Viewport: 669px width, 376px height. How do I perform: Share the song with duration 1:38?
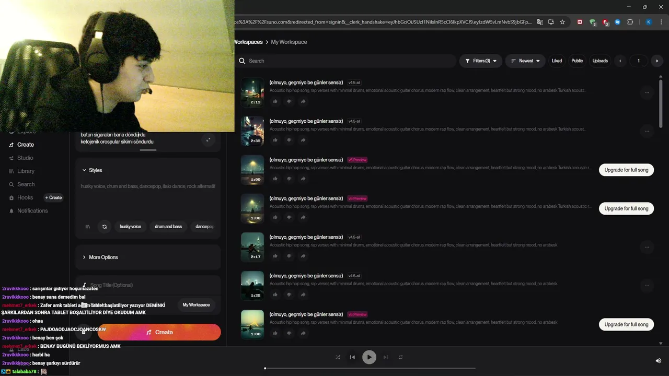[x=303, y=295]
